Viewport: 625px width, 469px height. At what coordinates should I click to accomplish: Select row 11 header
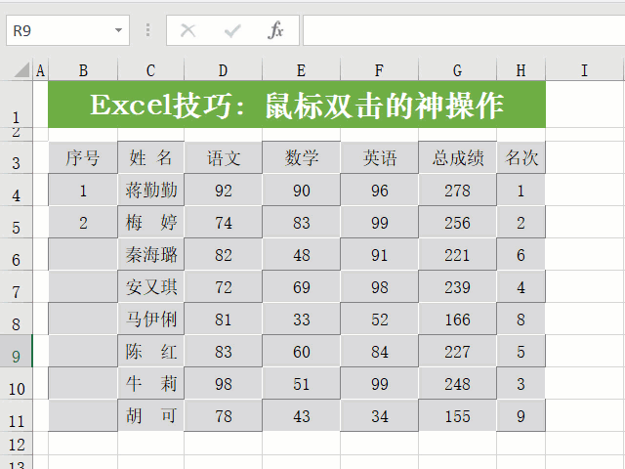pos(16,415)
